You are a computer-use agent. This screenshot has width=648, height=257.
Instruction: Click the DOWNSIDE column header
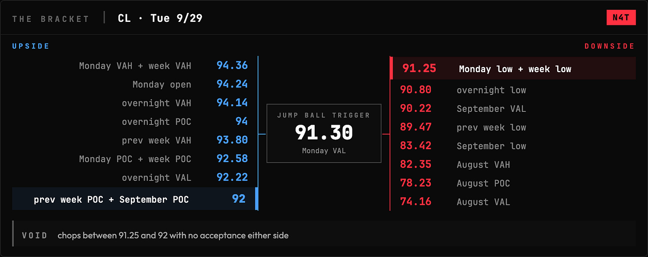click(x=610, y=46)
